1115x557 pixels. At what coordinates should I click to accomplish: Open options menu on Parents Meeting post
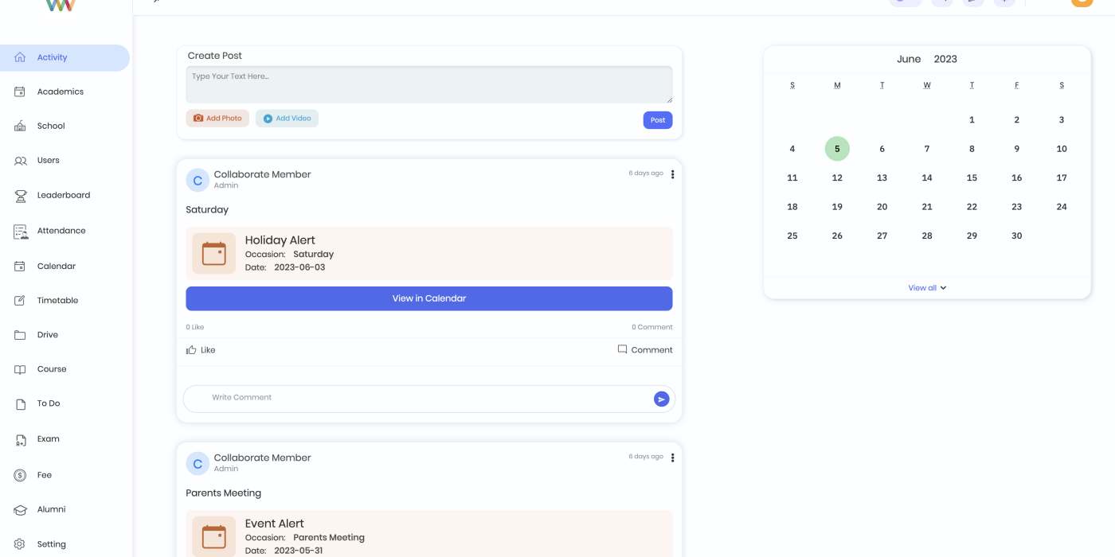coord(672,458)
